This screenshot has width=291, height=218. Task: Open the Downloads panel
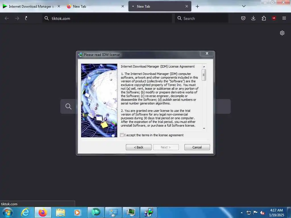click(x=253, y=18)
